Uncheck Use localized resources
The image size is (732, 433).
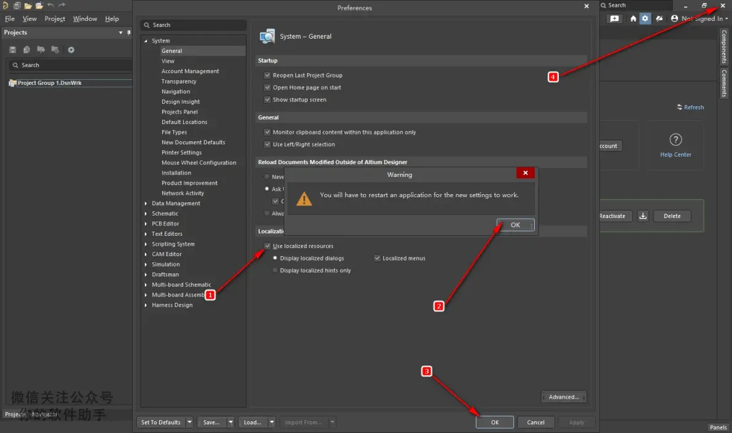click(x=267, y=246)
